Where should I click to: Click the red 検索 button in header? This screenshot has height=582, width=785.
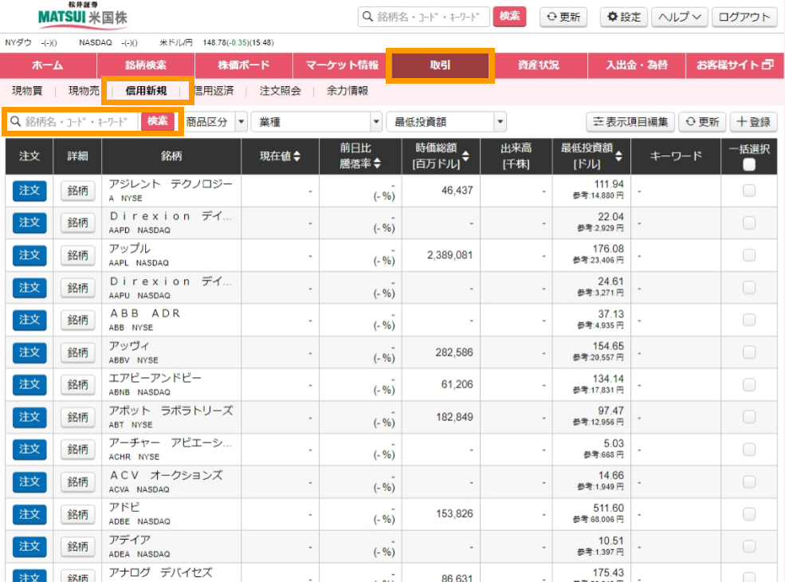[x=509, y=17]
